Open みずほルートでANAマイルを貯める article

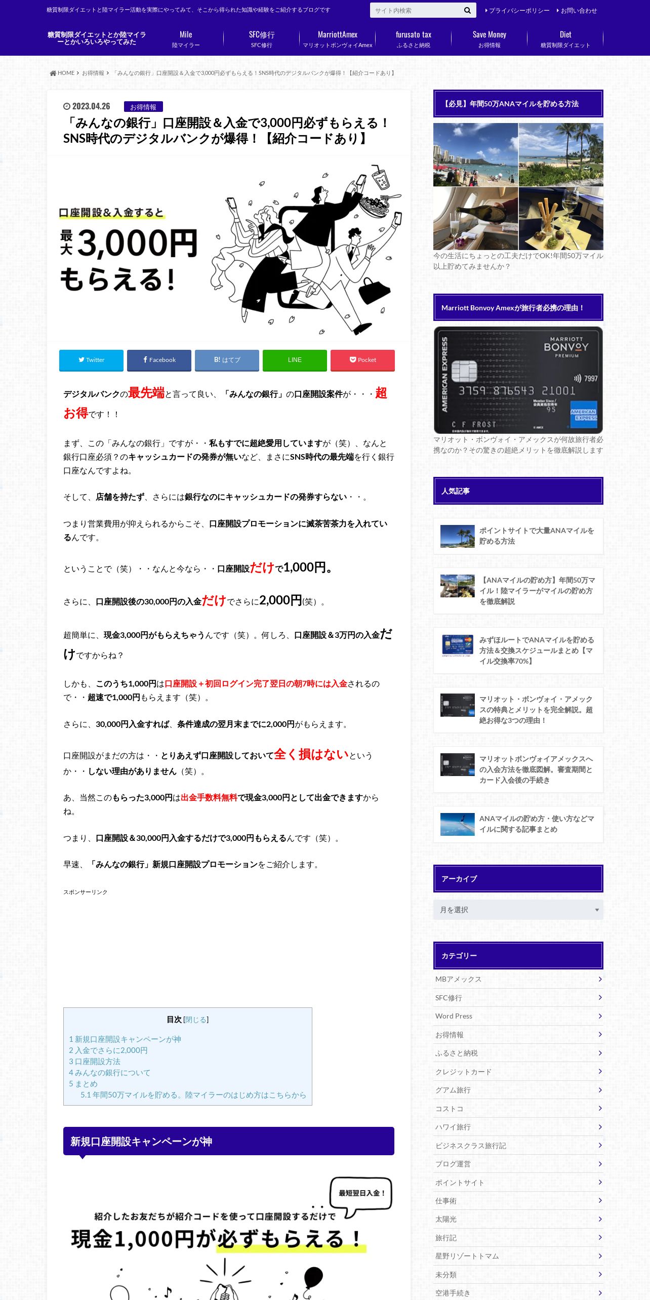518,651
